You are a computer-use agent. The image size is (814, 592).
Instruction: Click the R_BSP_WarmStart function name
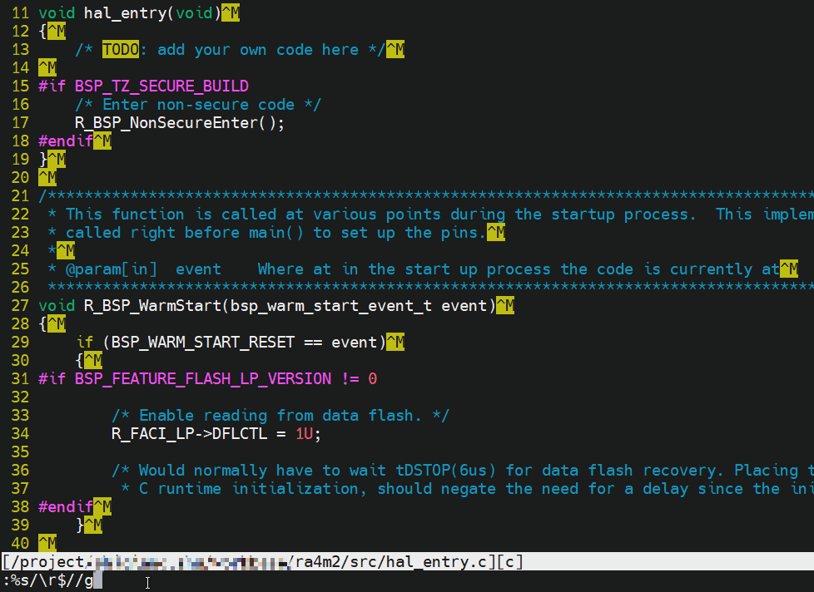[152, 306]
